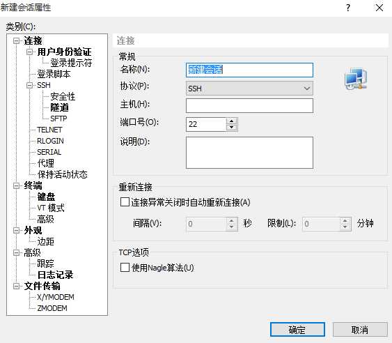Increase the 端口号 value with up arrow

(231, 121)
